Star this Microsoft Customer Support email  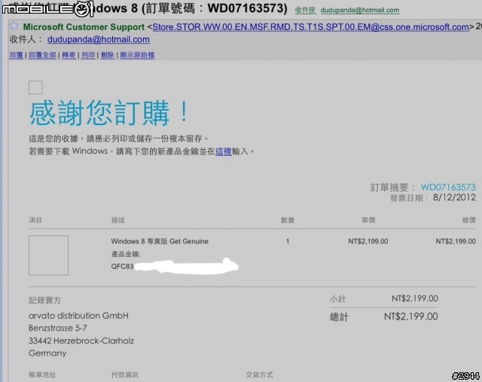(x=14, y=25)
